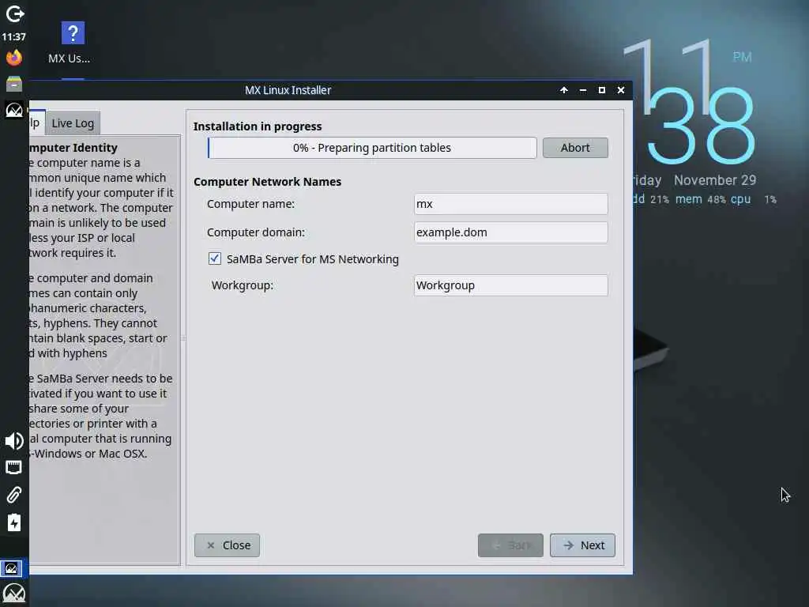Click the PM indicator on clock widget

click(742, 57)
